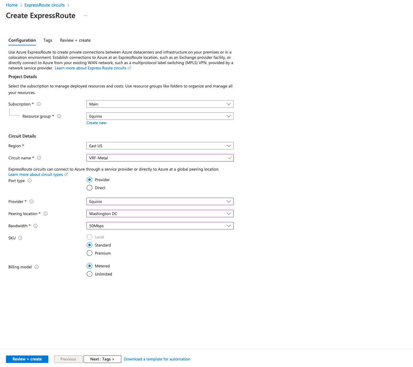Click Peering location info icon
The height and width of the screenshot is (367, 413).
[x=46, y=214]
